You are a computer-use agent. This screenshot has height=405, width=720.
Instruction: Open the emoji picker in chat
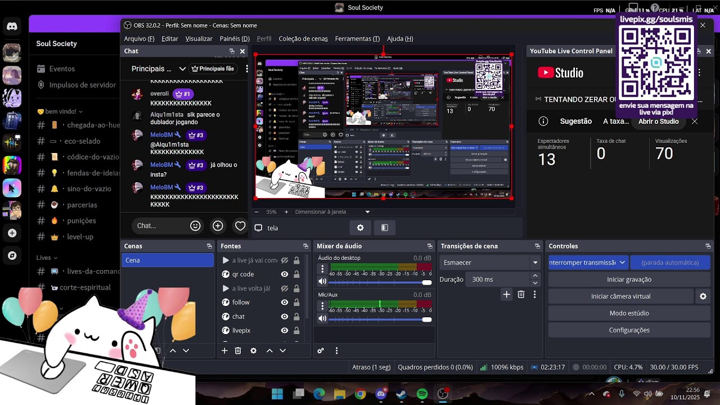[195, 226]
